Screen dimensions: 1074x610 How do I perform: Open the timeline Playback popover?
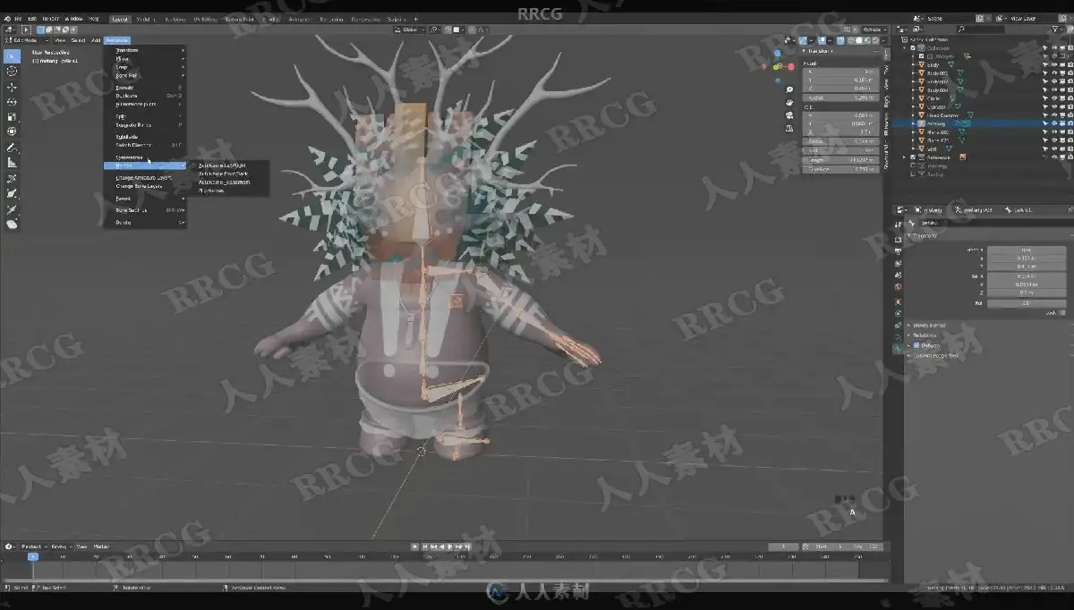click(33, 546)
